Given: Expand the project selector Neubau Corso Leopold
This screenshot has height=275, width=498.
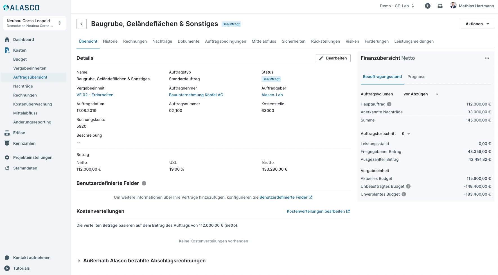Looking at the screenshot, I should click(34, 23).
